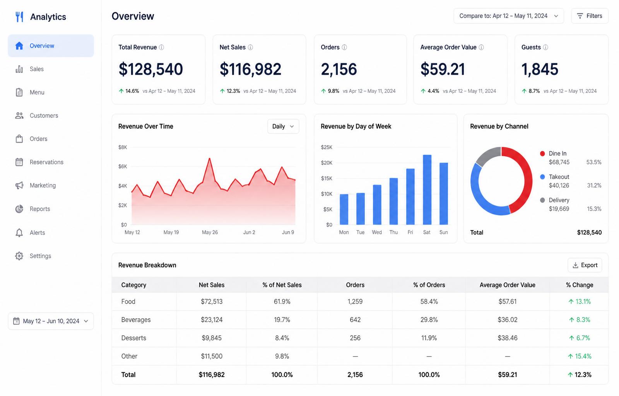Export the Revenue Breakdown table
The width and height of the screenshot is (619, 396).
tap(585, 265)
